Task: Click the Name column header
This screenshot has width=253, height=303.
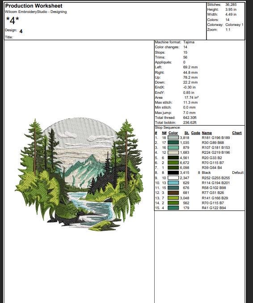Action: click(207, 133)
